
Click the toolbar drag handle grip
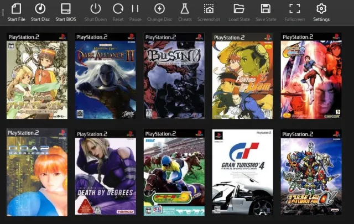pyautogui.click(x=3, y=12)
